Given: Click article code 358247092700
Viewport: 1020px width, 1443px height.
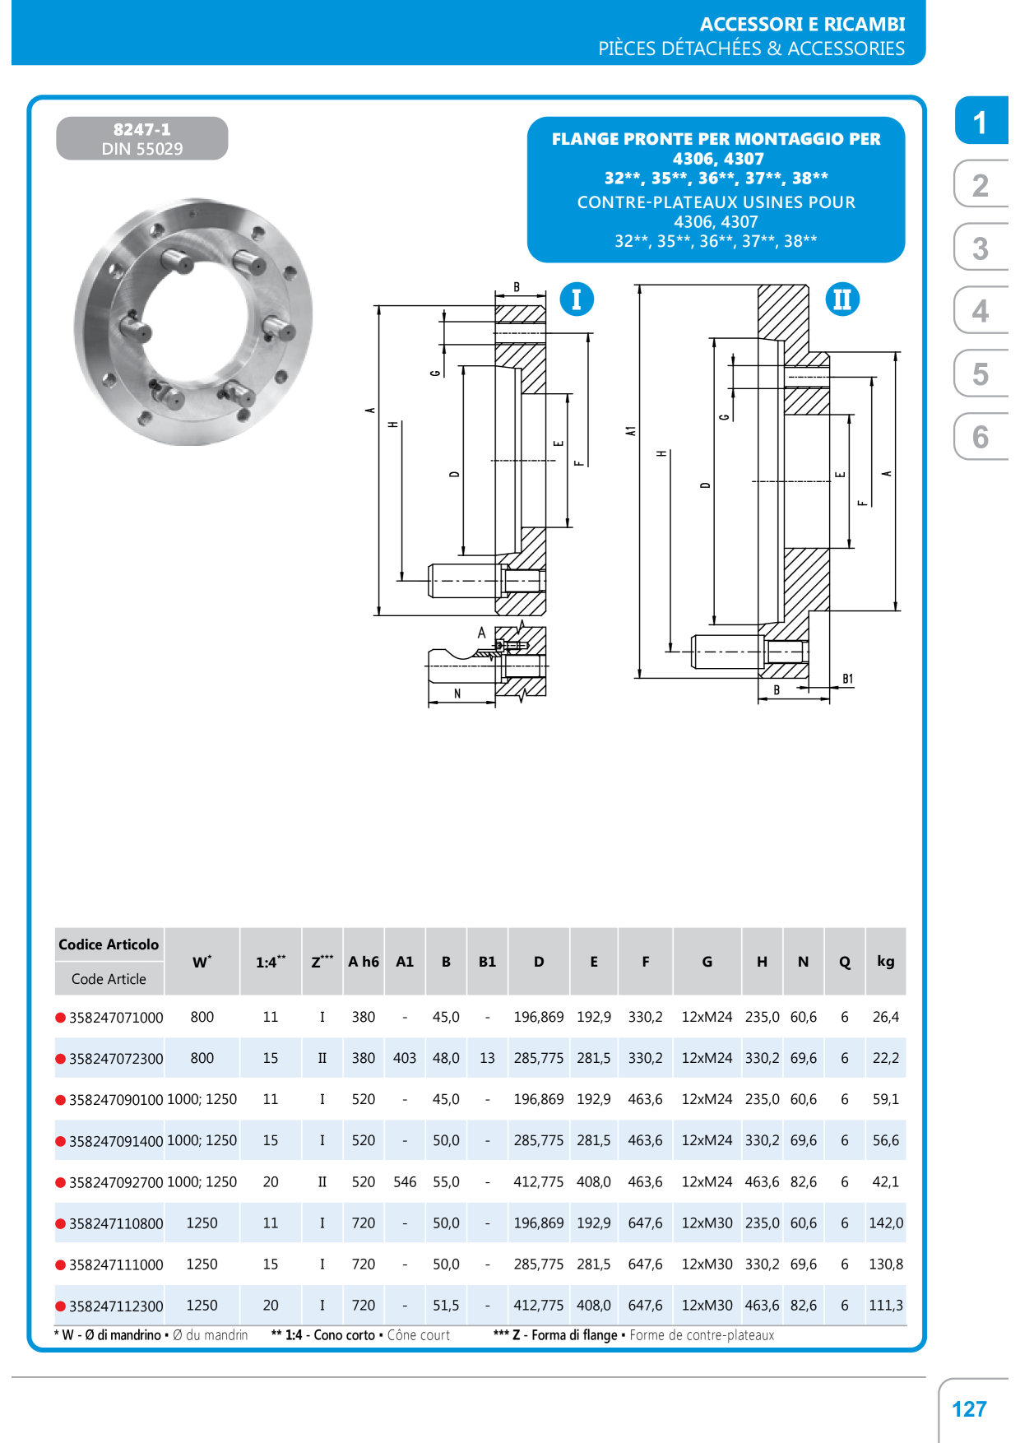Looking at the screenshot, I should tap(116, 1182).
